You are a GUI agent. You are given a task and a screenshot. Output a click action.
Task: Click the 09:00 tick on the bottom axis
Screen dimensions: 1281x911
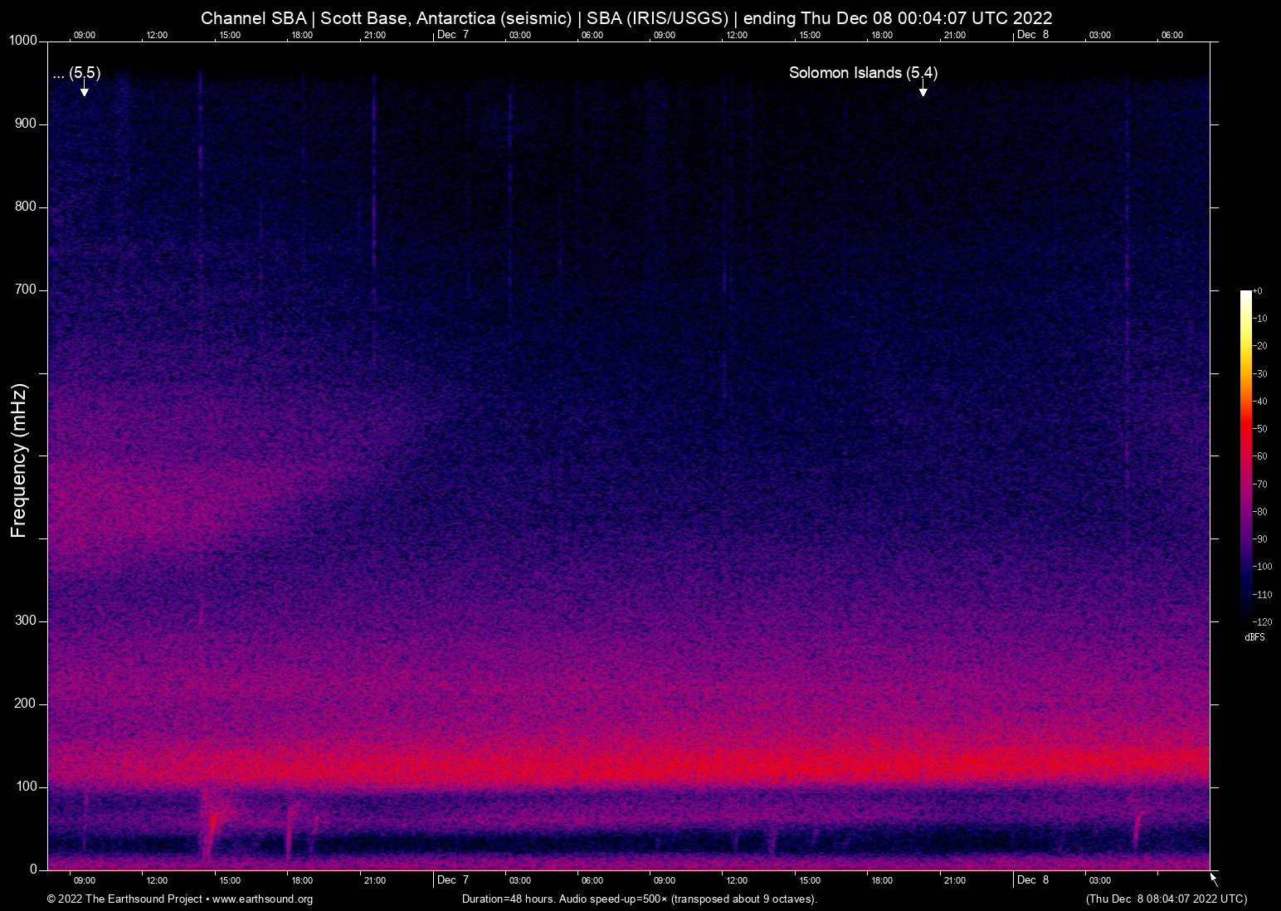[85, 880]
